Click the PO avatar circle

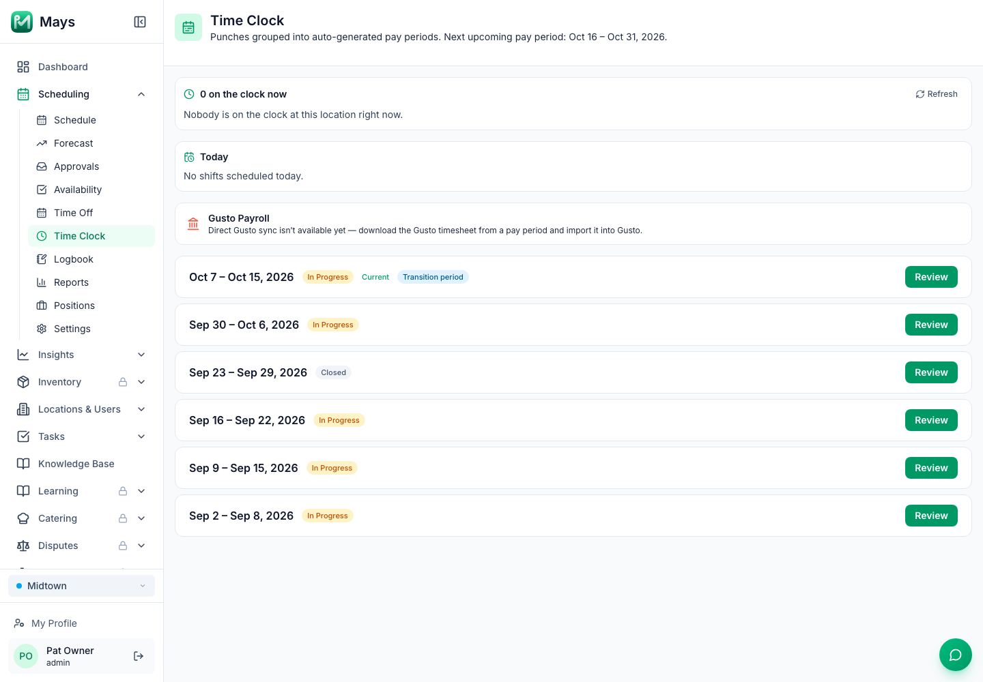click(26, 656)
